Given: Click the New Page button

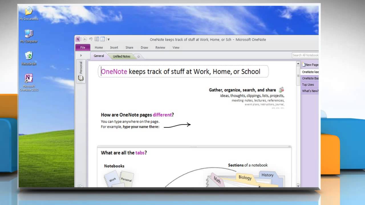Looking at the screenshot, I should [x=310, y=65].
